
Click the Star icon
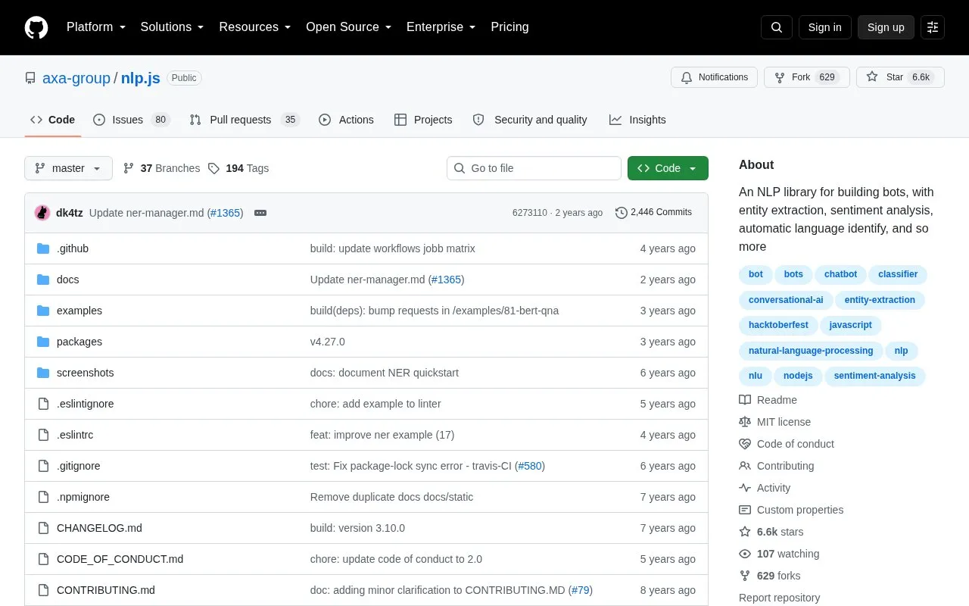click(872, 77)
